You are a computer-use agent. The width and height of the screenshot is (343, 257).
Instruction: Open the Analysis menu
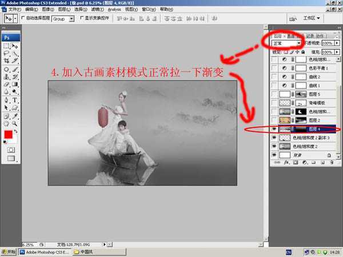(114, 9)
